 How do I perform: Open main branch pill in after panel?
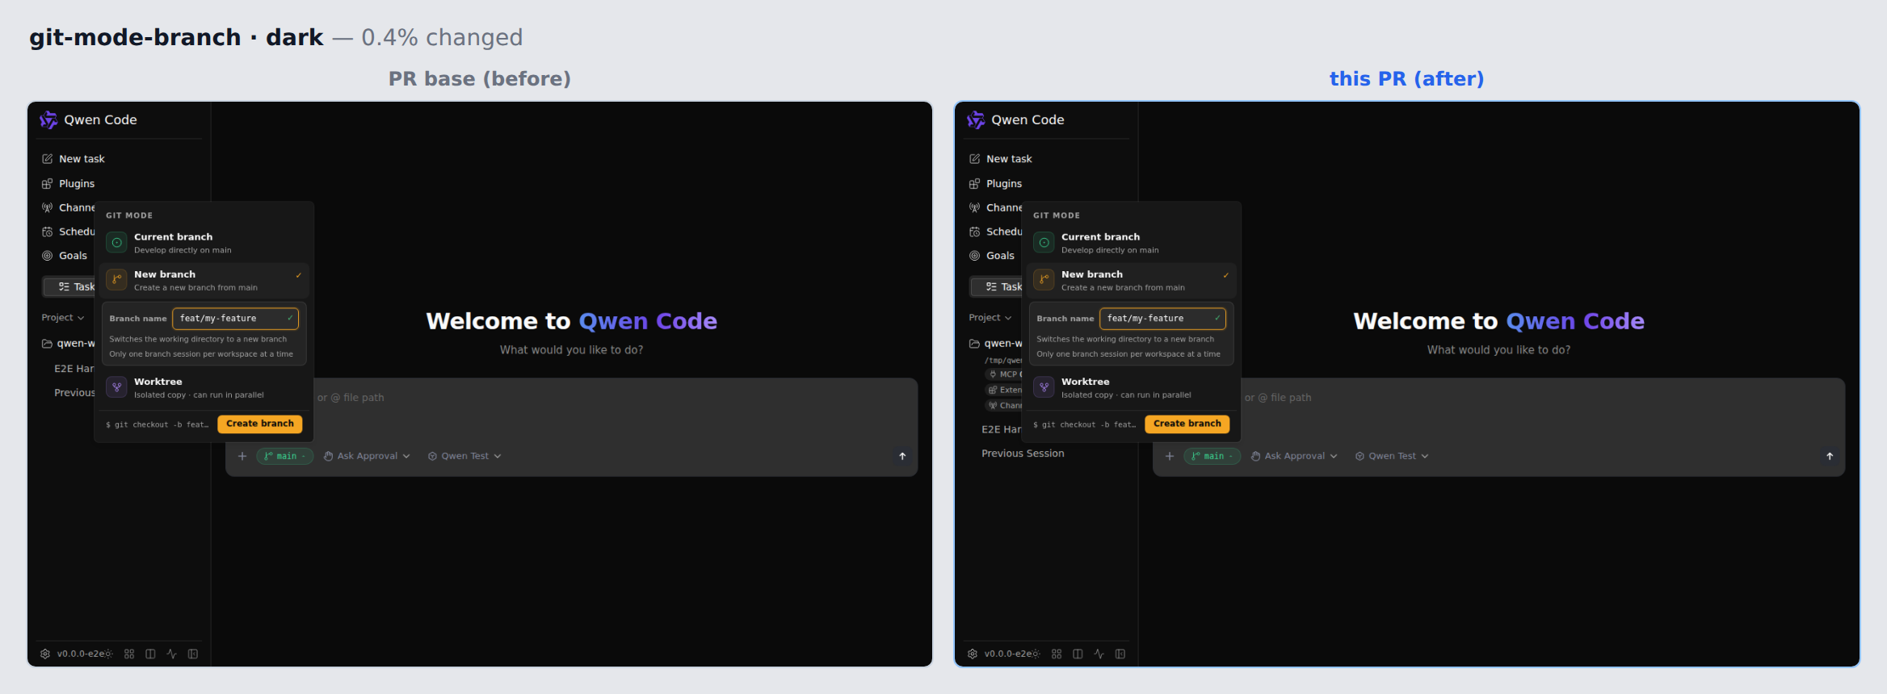pos(1212,456)
